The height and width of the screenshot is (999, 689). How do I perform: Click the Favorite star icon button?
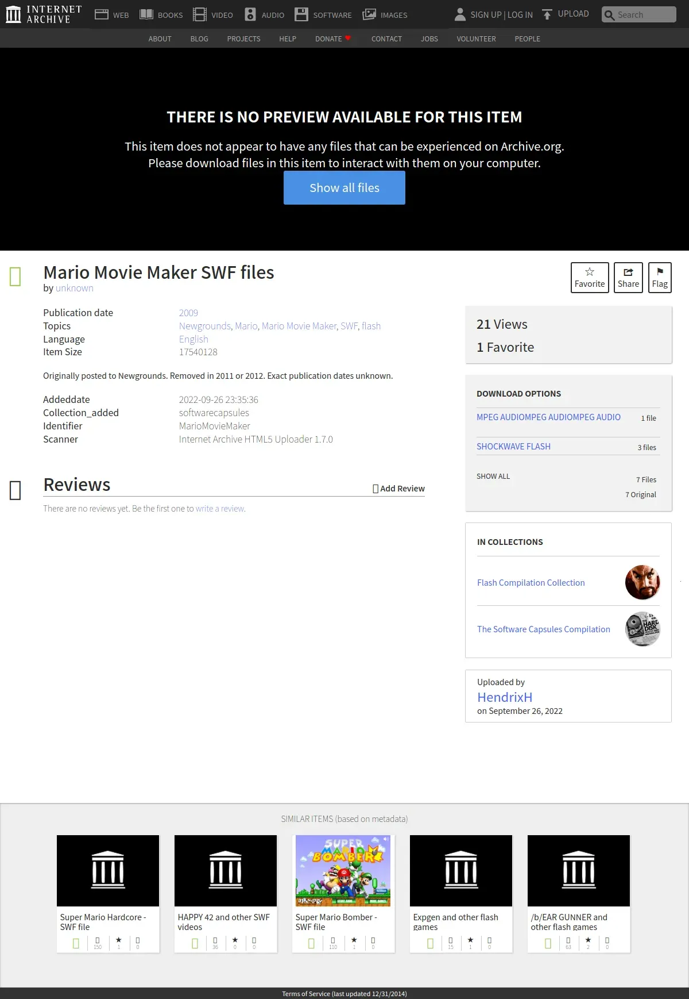pos(590,278)
